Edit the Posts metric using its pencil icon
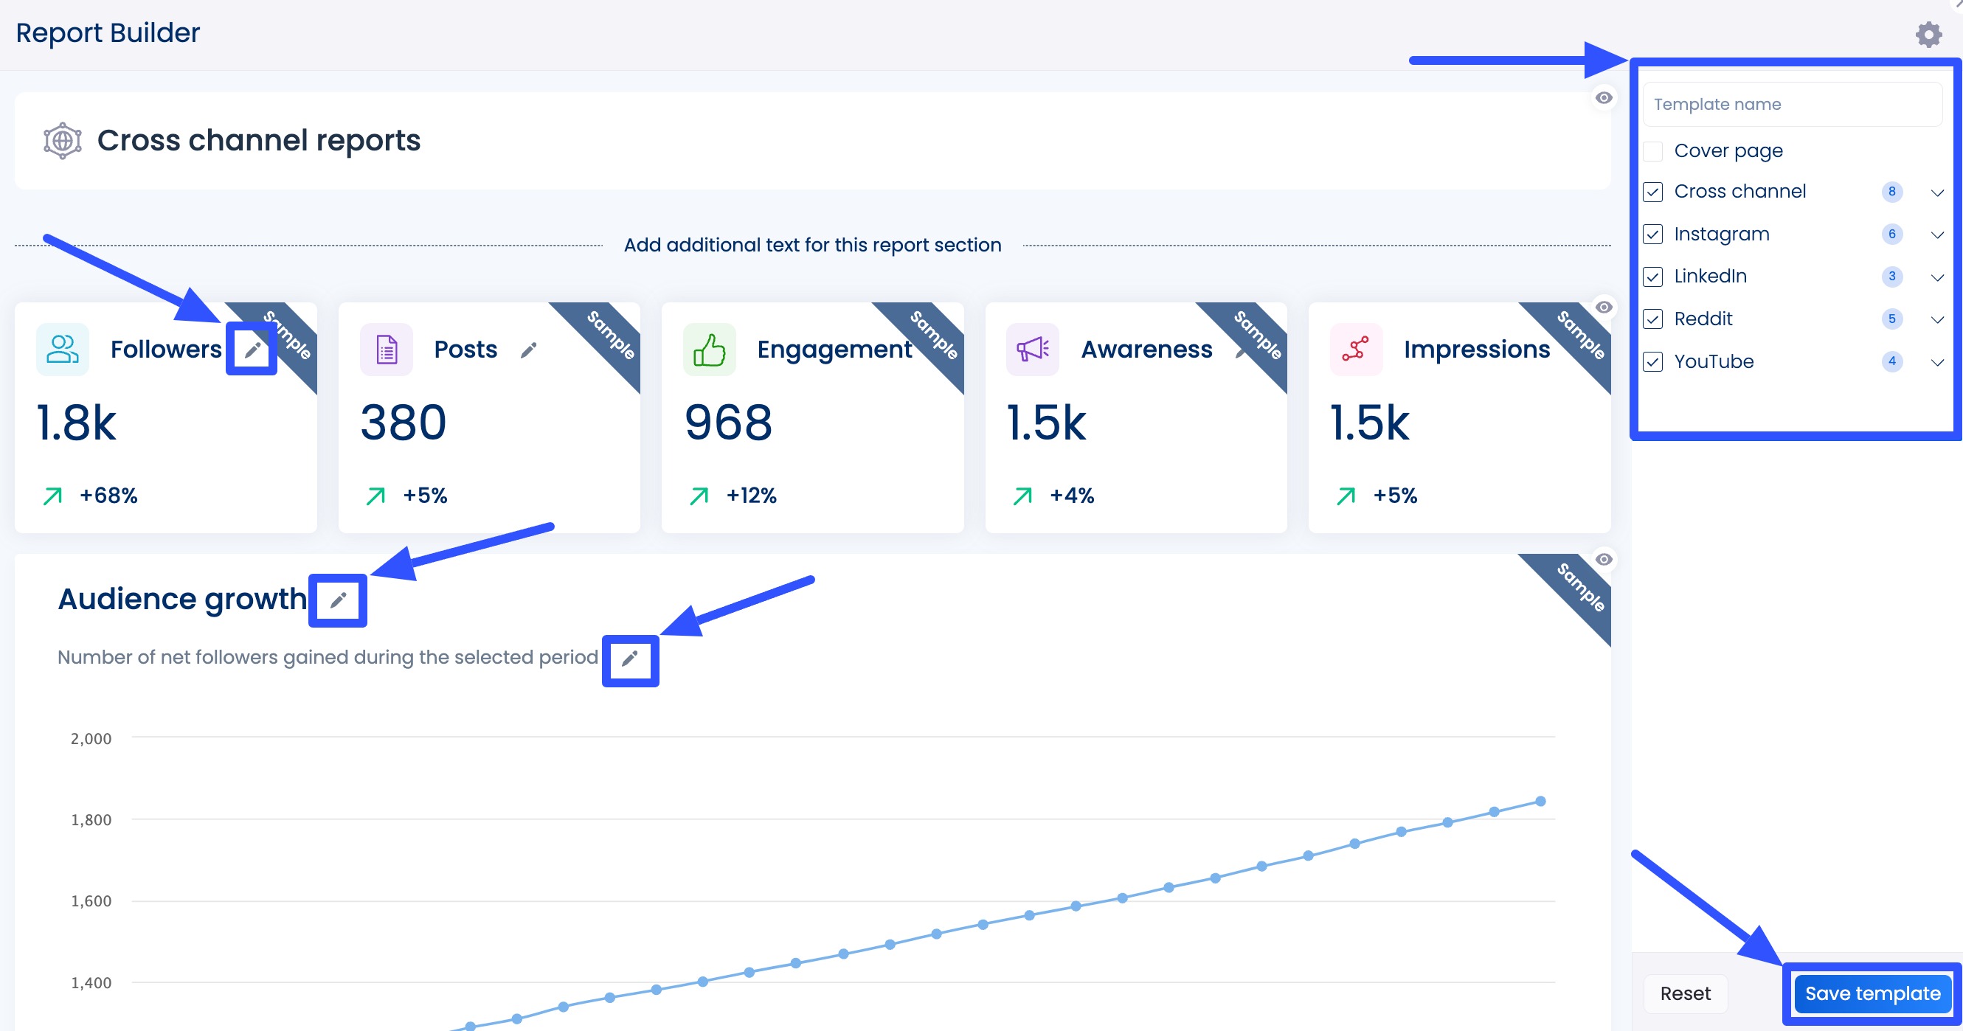This screenshot has height=1031, width=1963. (x=530, y=350)
